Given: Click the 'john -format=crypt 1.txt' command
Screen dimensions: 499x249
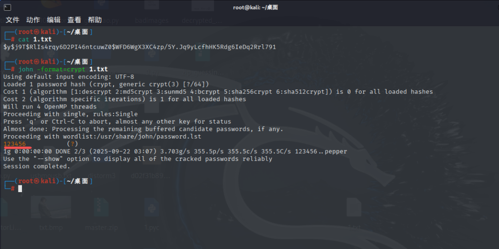Looking at the screenshot, I should [63, 70].
